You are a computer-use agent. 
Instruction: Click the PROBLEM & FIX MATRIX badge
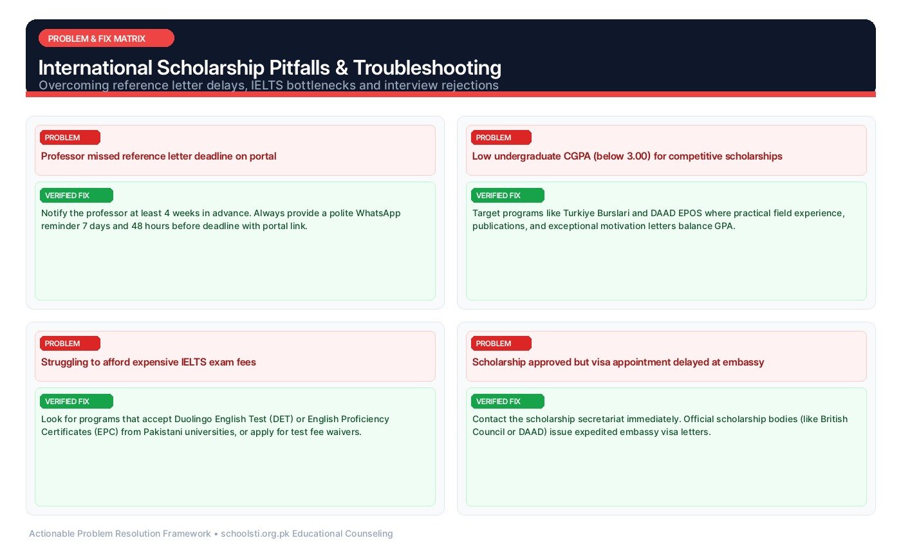point(106,38)
